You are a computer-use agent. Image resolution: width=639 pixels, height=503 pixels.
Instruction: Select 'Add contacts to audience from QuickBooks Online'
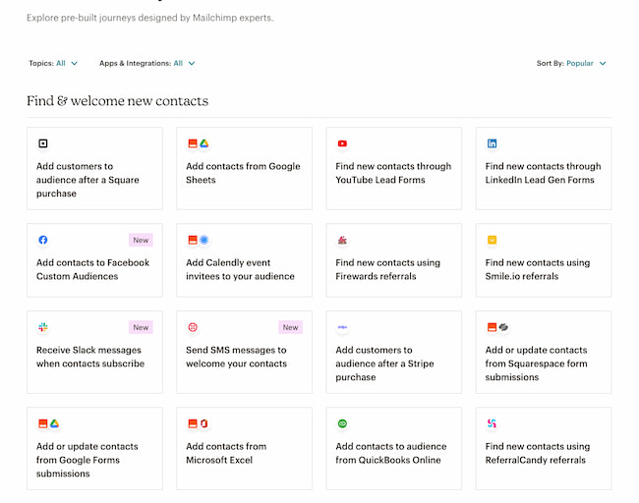[x=393, y=448]
